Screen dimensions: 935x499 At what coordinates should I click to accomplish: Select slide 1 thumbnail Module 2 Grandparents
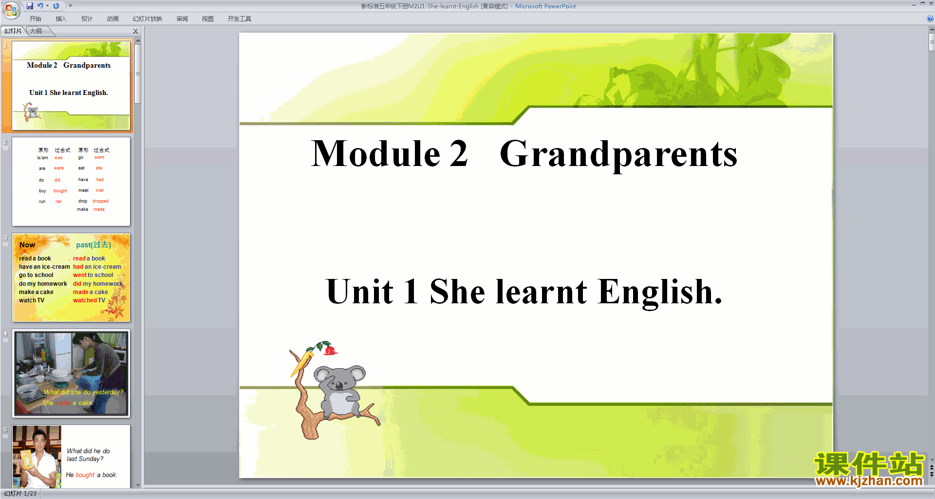[71, 86]
